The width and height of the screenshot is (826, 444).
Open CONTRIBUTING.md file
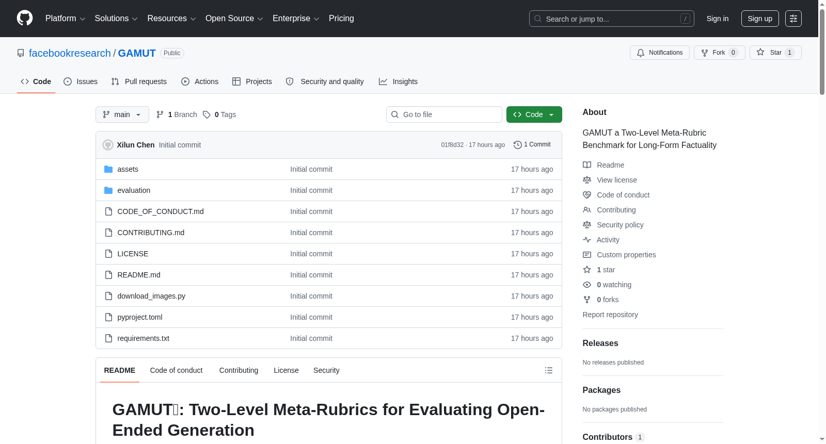click(x=151, y=233)
